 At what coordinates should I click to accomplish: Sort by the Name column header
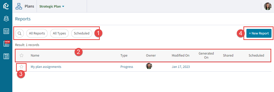[35, 55]
